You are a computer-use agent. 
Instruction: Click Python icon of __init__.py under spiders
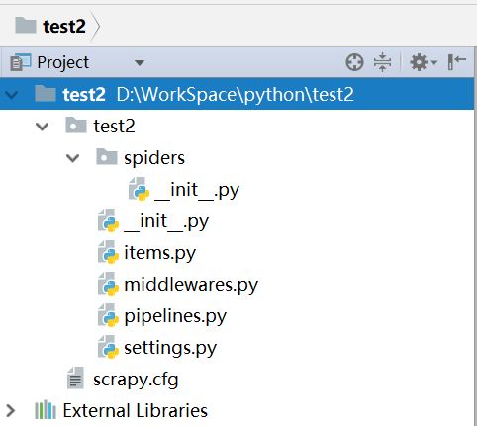click(139, 189)
